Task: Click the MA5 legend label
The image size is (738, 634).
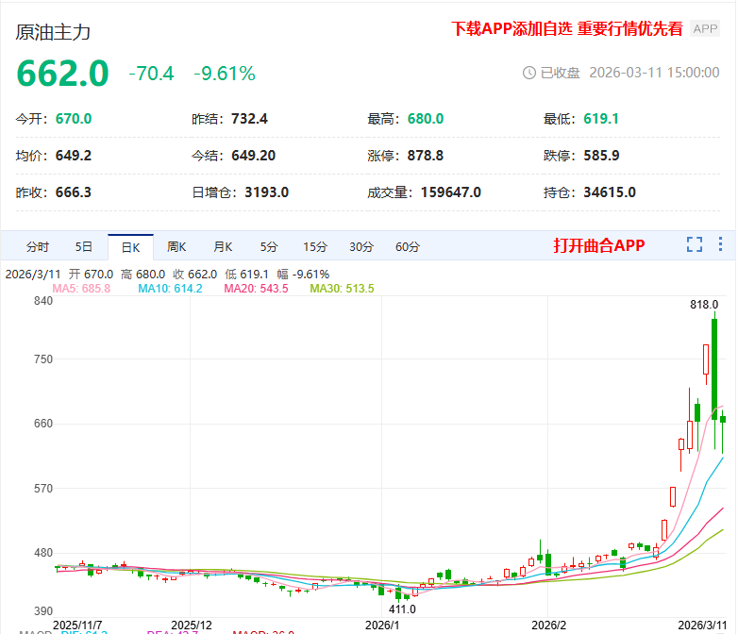Action: [x=81, y=289]
